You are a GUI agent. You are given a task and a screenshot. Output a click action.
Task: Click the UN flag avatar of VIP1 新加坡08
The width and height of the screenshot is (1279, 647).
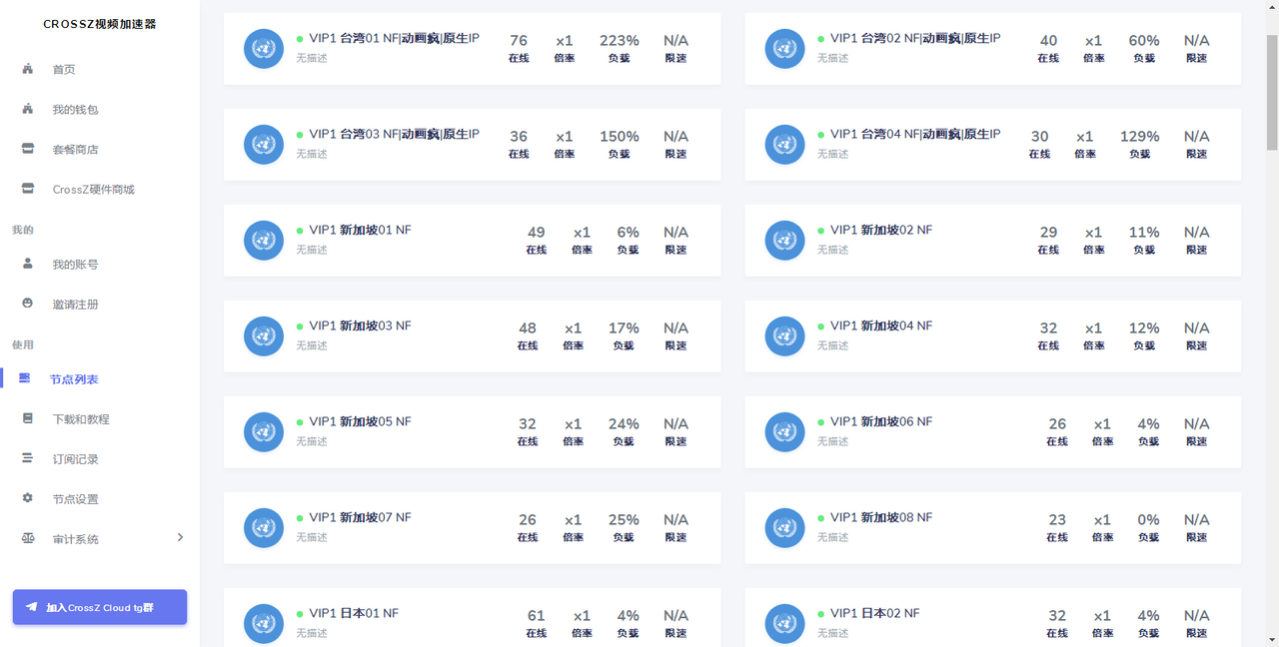coord(784,528)
